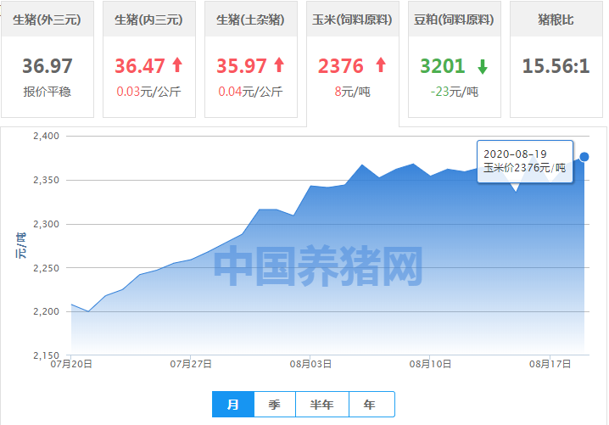Switch chart to 半年 (half-year) range
The width and height of the screenshot is (609, 425).
pyautogui.click(x=322, y=405)
